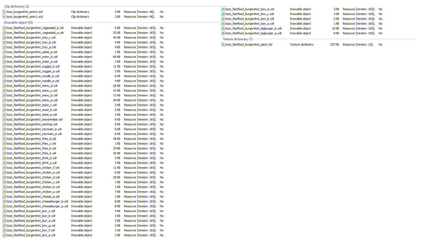Image resolution: width=429 pixels, height=241 pixels.
Task: Select file bzzz_fastfood_burgershot_menu_c.ydr
Action: click(32, 91)
